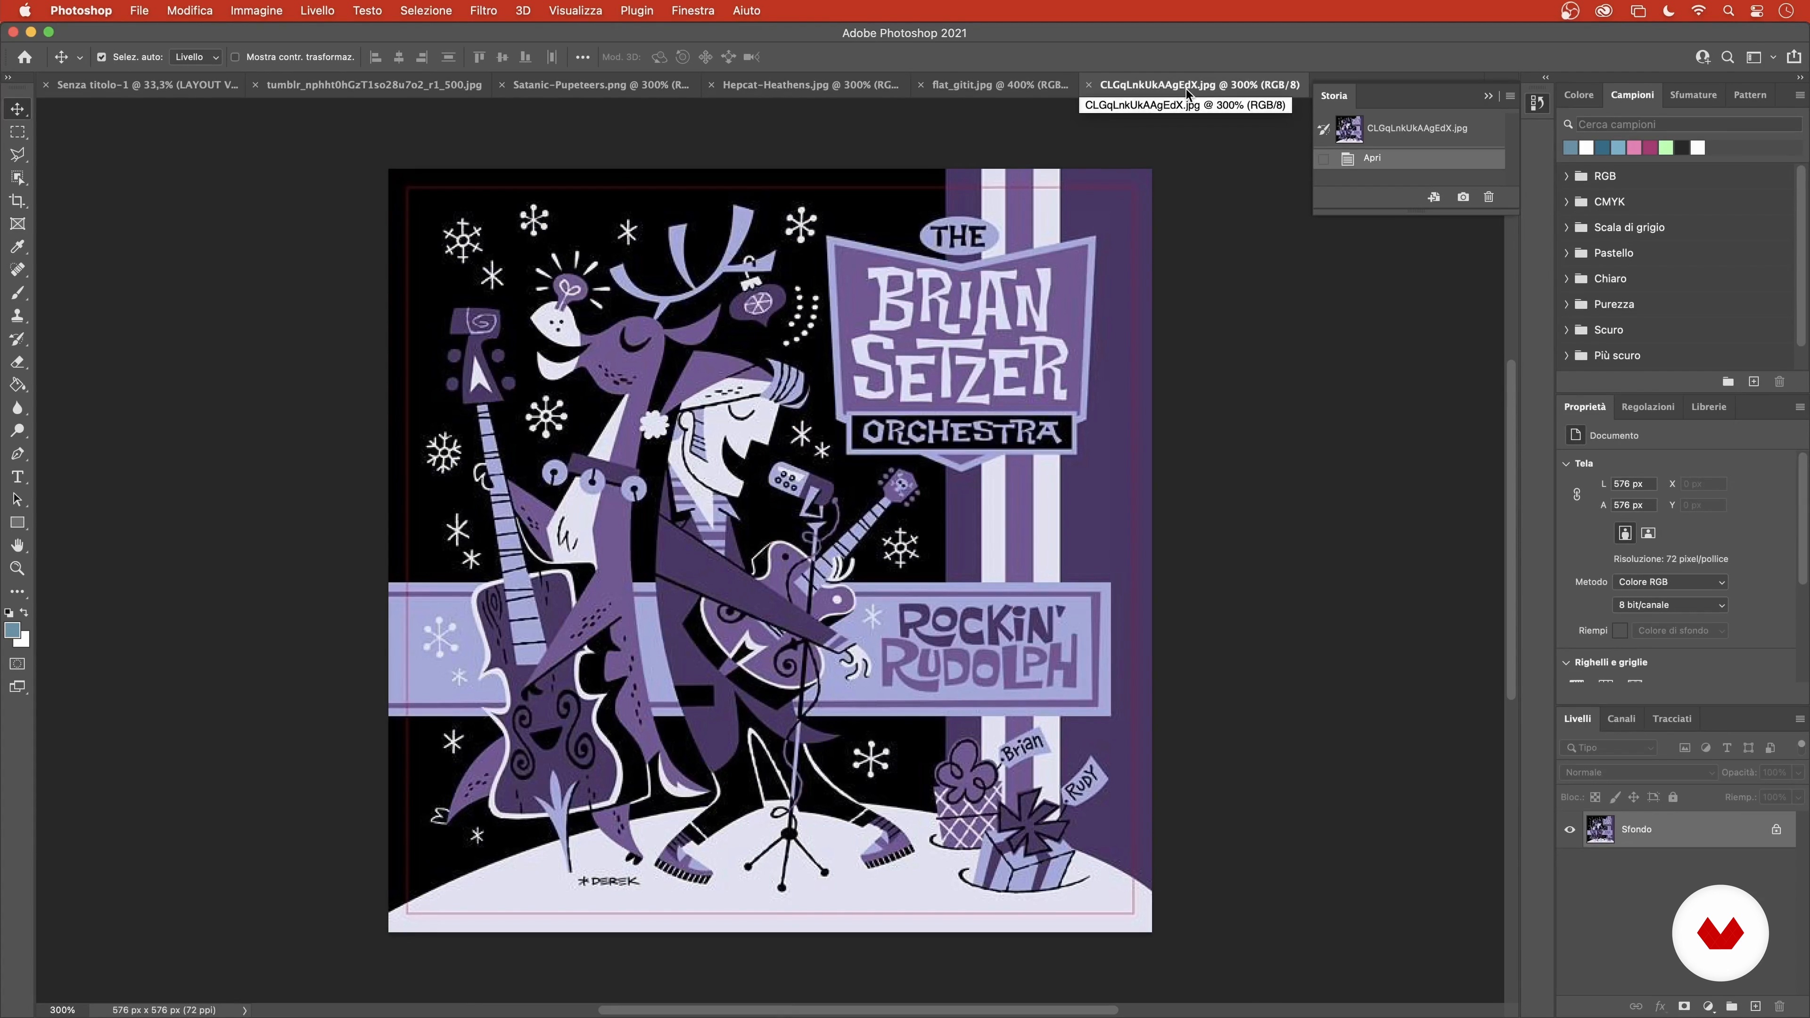The width and height of the screenshot is (1810, 1018).
Task: Create a new layer
Action: [x=1755, y=1006]
